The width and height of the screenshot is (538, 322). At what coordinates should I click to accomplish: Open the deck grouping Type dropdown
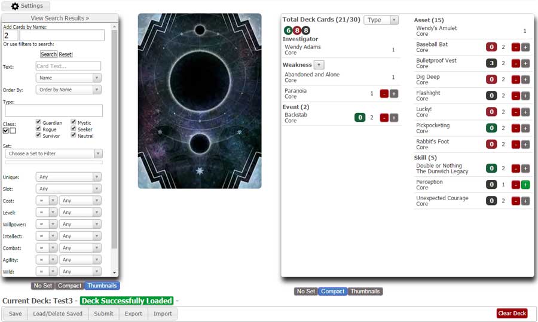pos(381,20)
